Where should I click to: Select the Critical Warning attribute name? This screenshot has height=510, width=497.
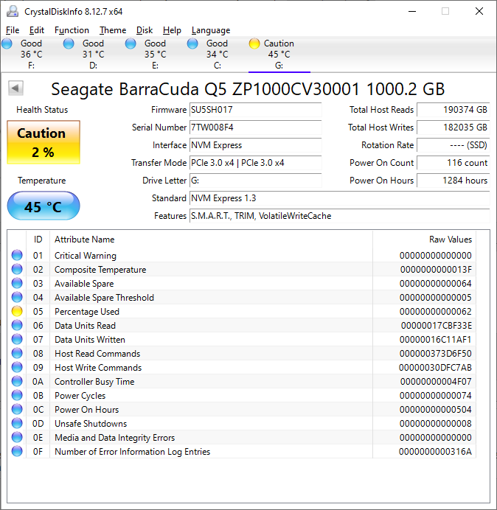(86, 256)
